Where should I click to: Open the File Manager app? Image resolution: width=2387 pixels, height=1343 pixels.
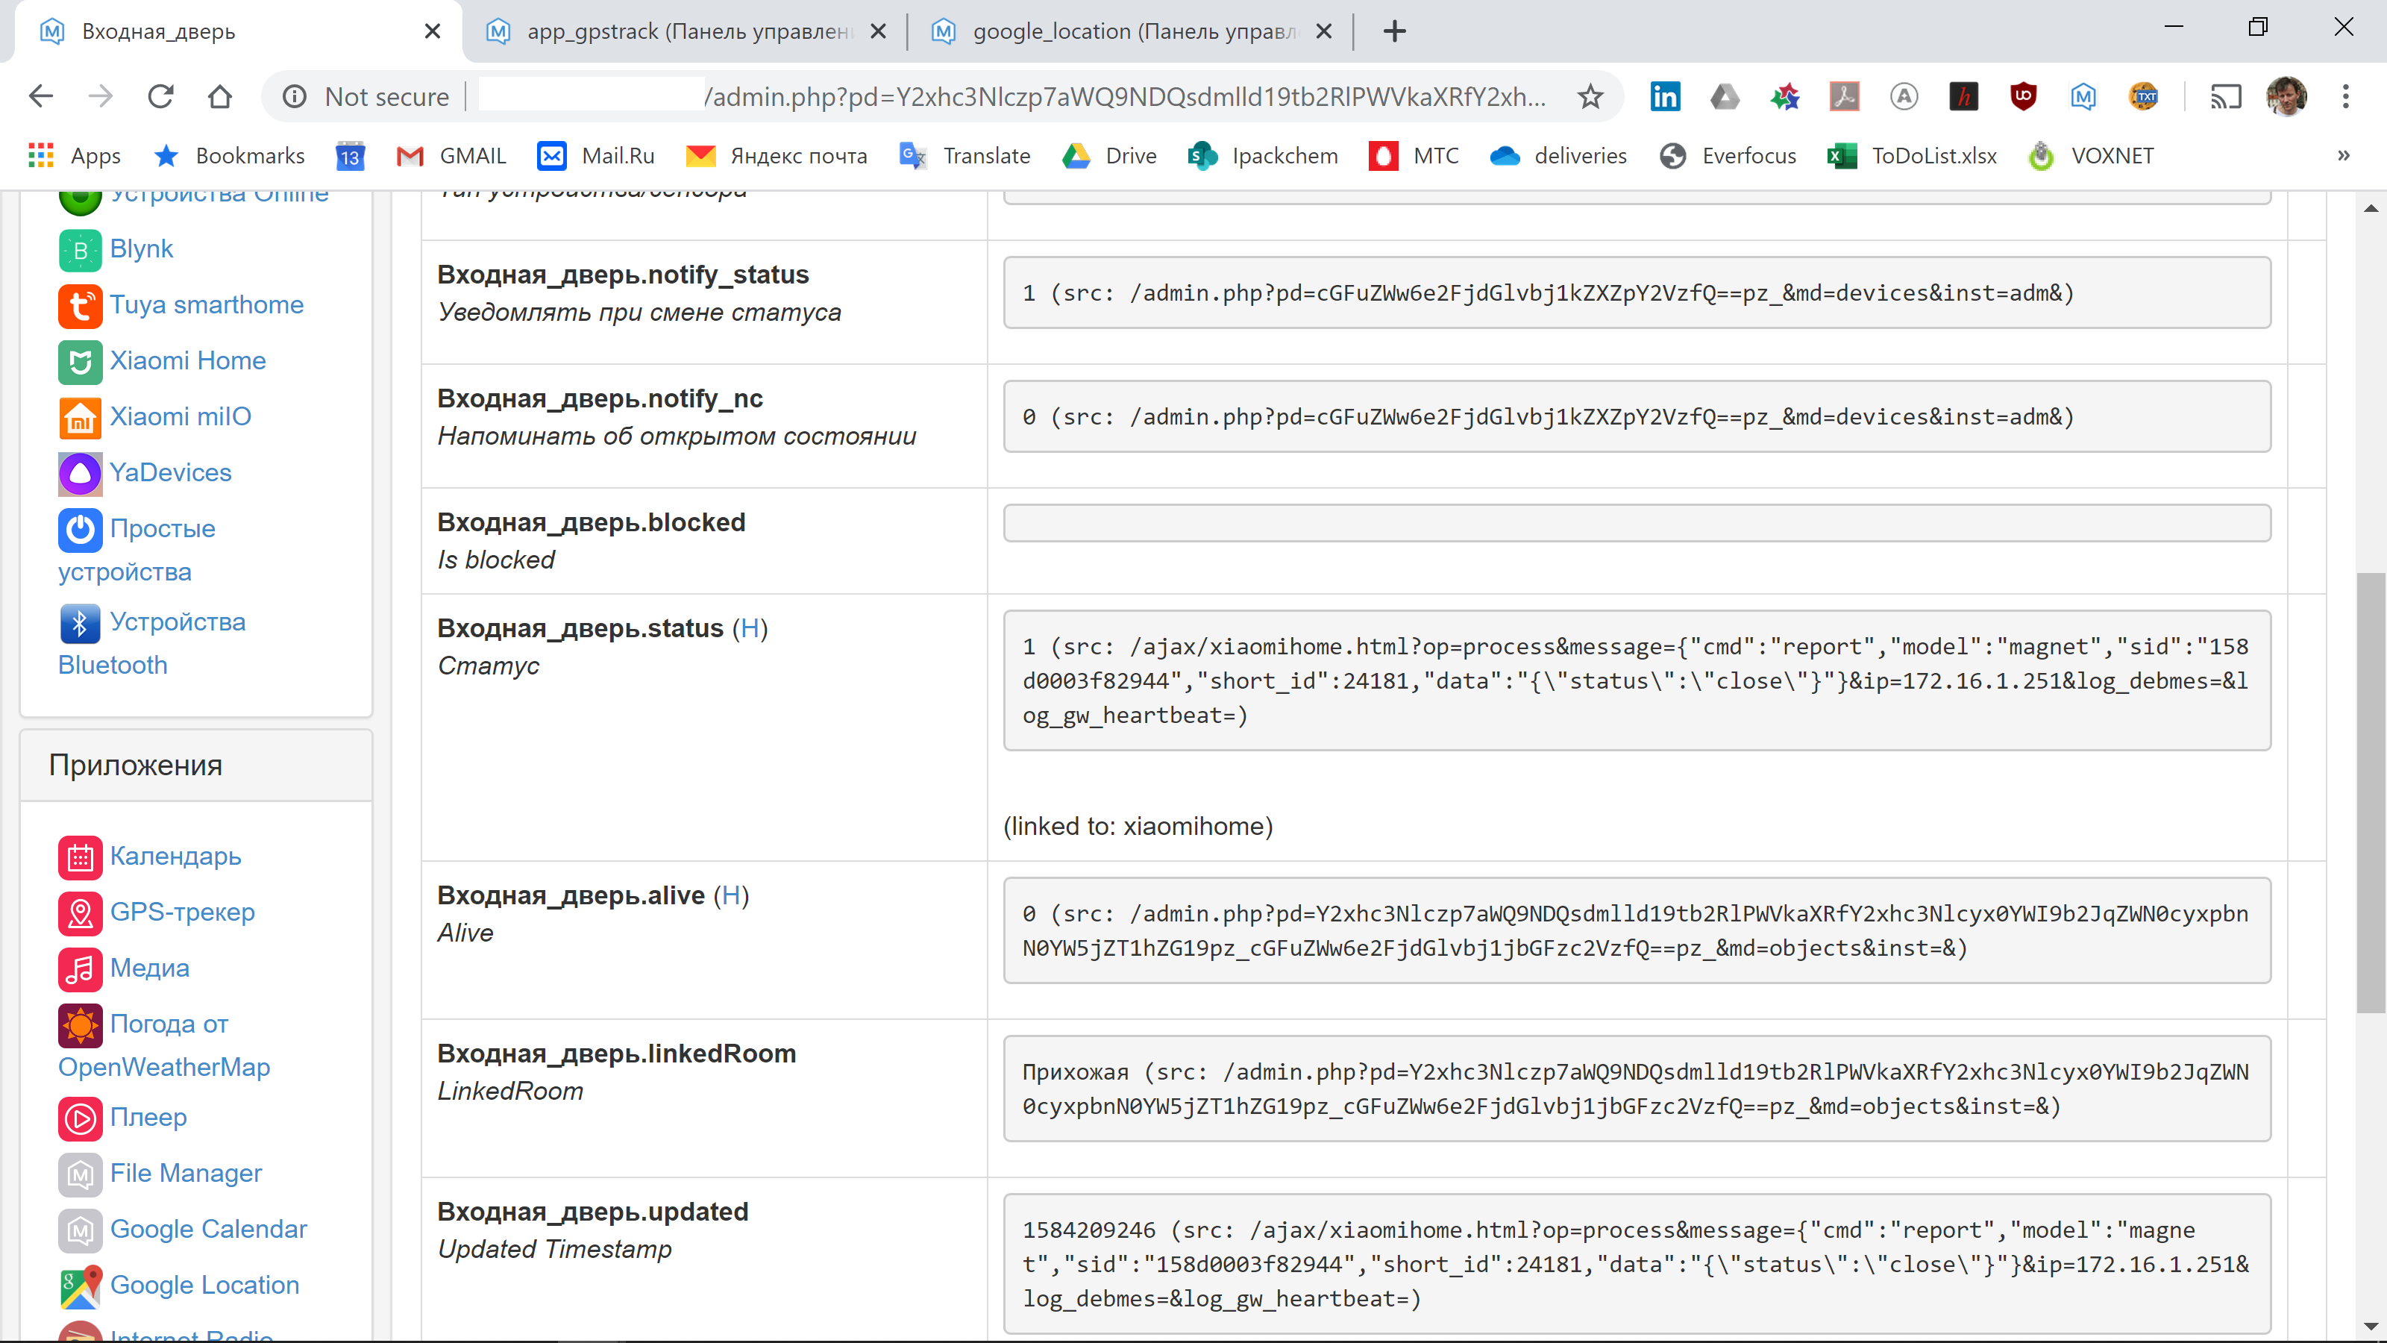coord(185,1174)
